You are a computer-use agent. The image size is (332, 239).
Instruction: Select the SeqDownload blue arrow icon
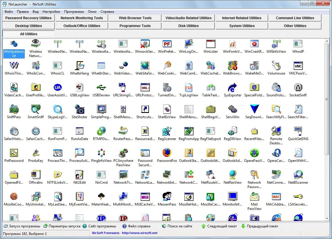[x=254, y=109]
